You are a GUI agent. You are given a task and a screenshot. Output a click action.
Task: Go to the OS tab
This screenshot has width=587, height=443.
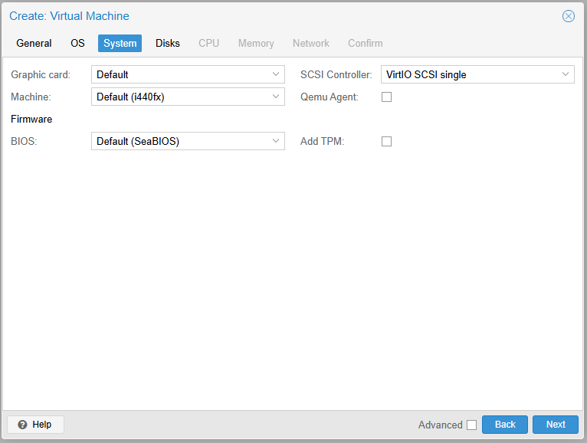coord(77,44)
